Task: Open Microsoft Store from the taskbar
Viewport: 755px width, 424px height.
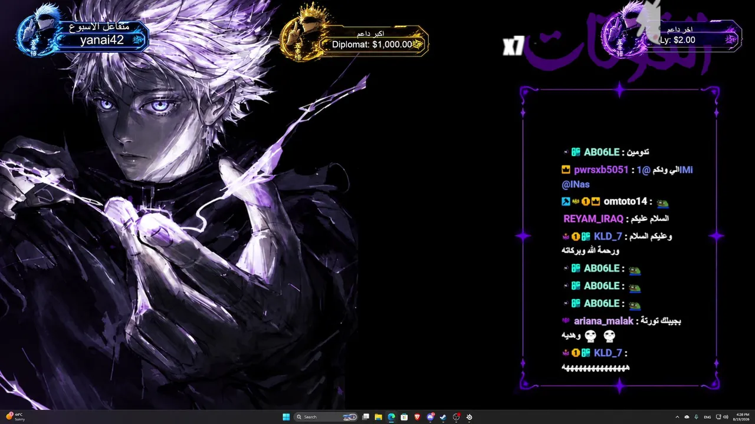Action: click(404, 417)
